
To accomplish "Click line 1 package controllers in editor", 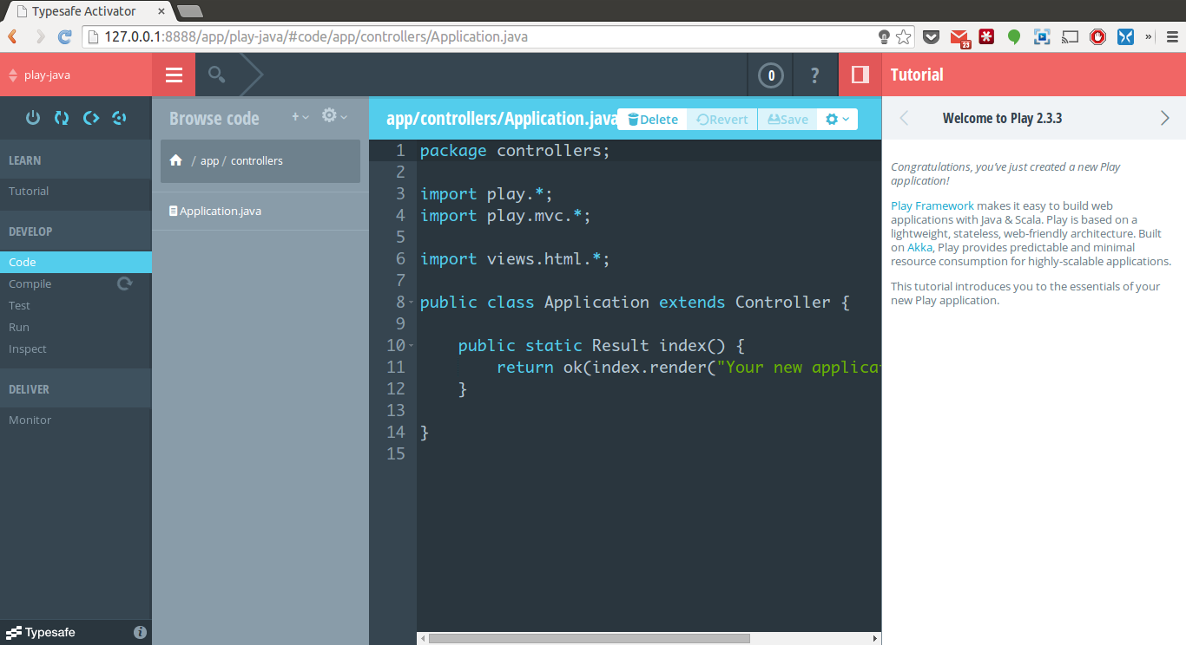I will [x=516, y=151].
